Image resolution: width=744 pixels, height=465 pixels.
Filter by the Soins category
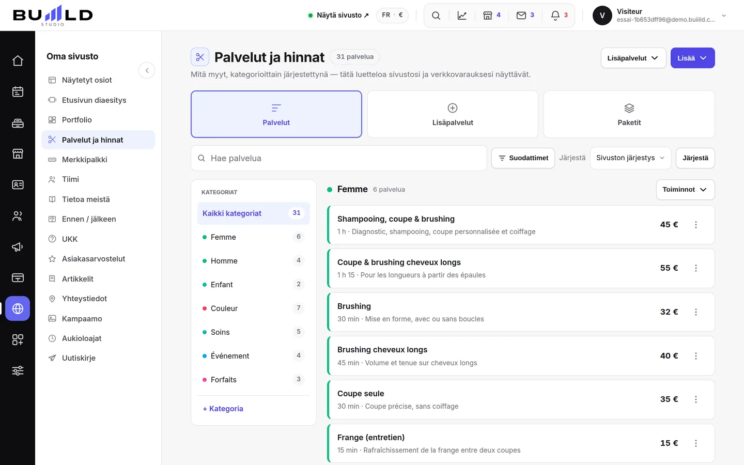pyautogui.click(x=253, y=332)
